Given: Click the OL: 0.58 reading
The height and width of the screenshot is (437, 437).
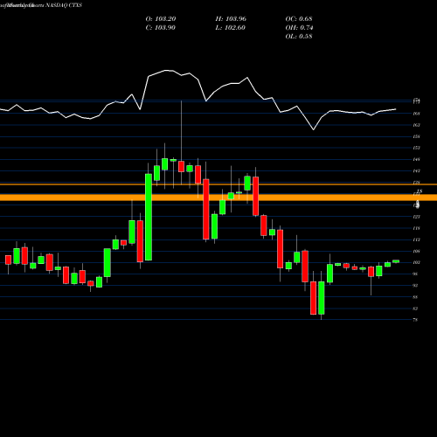Looking at the screenshot, I should (299, 37).
